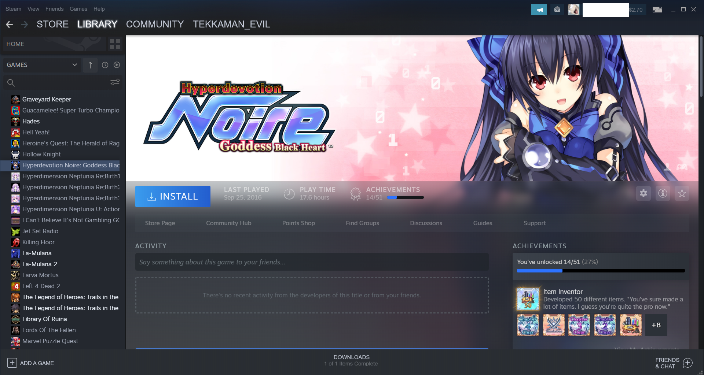Image resolution: width=704 pixels, height=375 pixels.
Task: Open Find Groups link
Action: coord(362,223)
